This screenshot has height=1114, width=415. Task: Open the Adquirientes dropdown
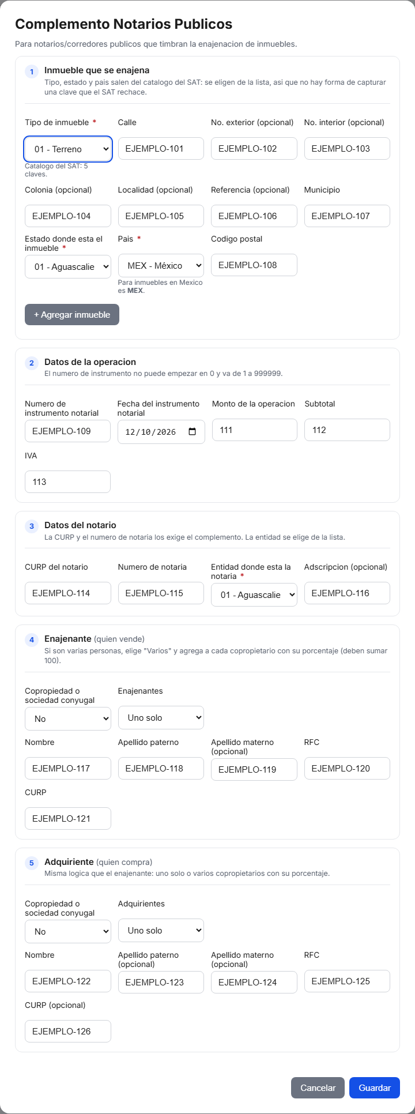[x=161, y=930]
